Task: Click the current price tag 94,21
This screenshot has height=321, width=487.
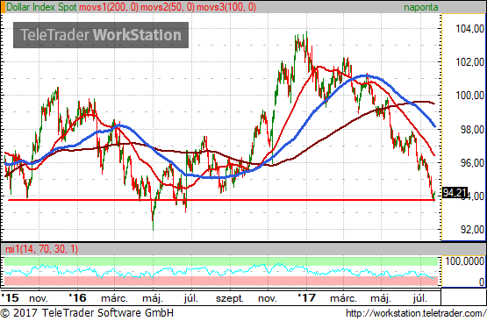Action: coord(455,193)
